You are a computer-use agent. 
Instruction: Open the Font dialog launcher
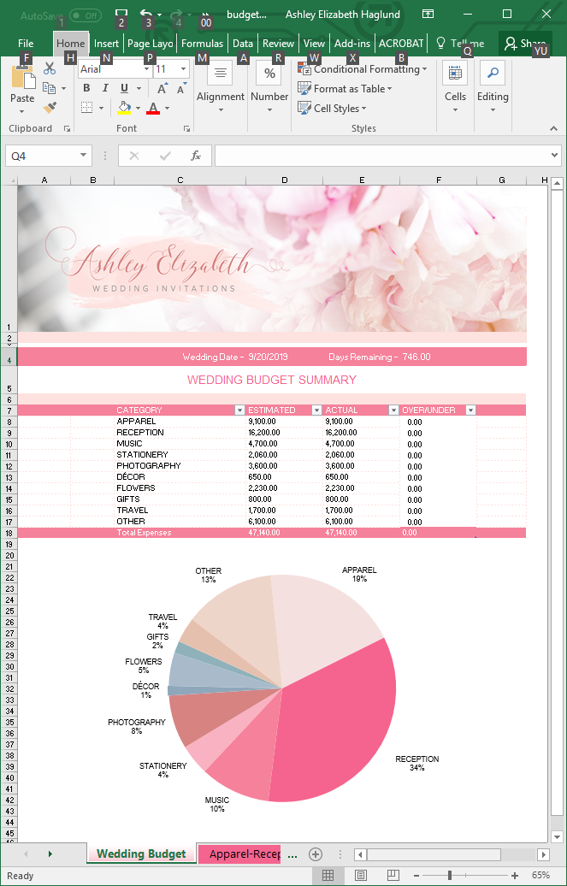pyautogui.click(x=187, y=129)
